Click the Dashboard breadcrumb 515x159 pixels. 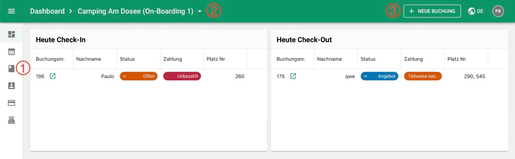47,11
